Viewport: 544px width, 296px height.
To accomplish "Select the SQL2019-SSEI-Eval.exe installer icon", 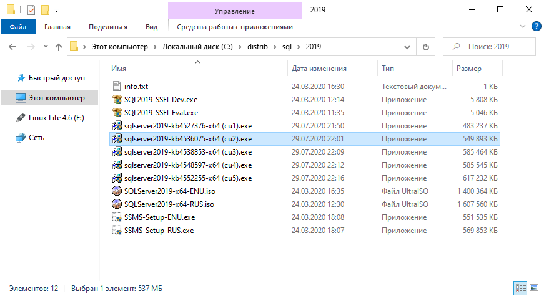I will tap(117, 113).
